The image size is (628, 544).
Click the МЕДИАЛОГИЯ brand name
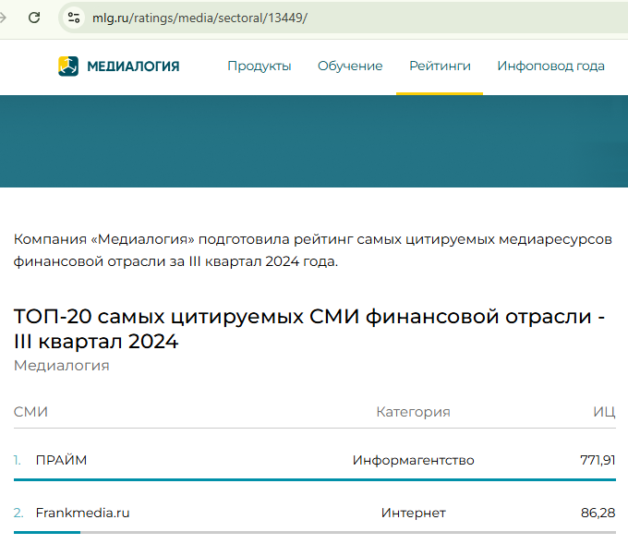click(x=133, y=66)
